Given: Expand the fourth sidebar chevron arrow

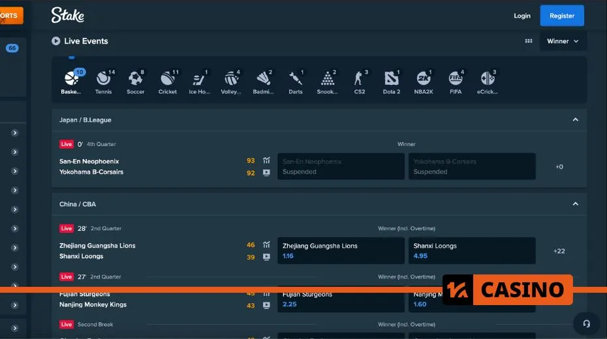Looking at the screenshot, I should point(15,190).
